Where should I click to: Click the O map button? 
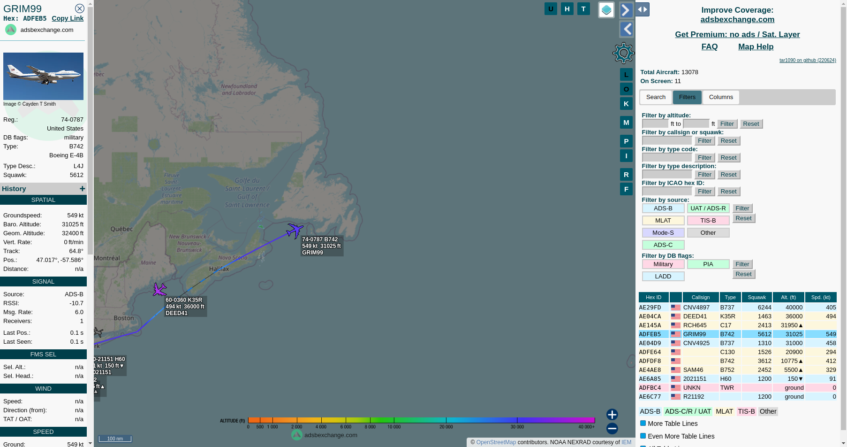[x=626, y=89]
